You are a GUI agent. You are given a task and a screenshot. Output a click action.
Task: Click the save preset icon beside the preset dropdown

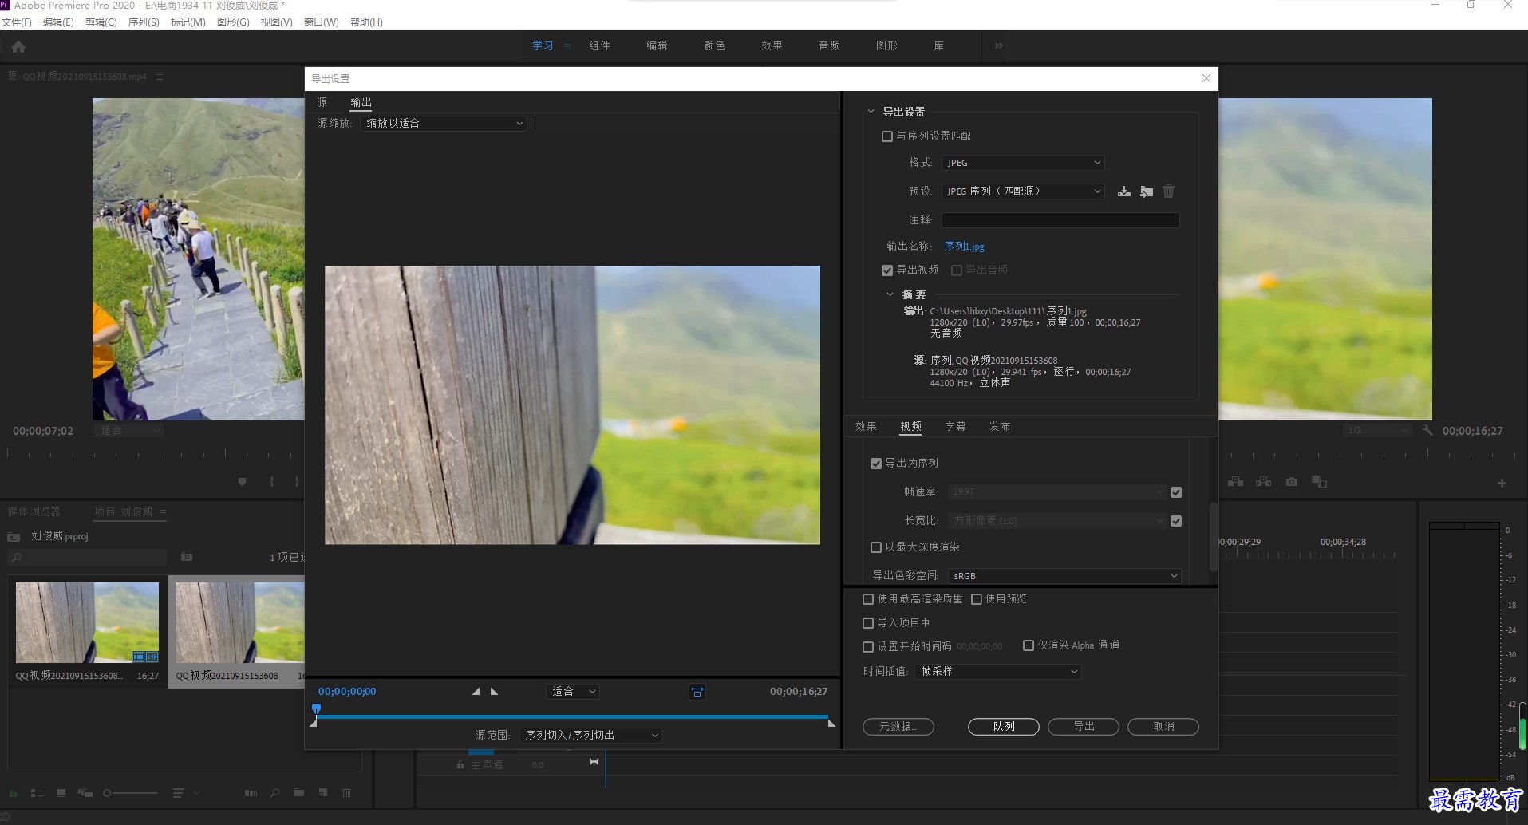[x=1124, y=191]
